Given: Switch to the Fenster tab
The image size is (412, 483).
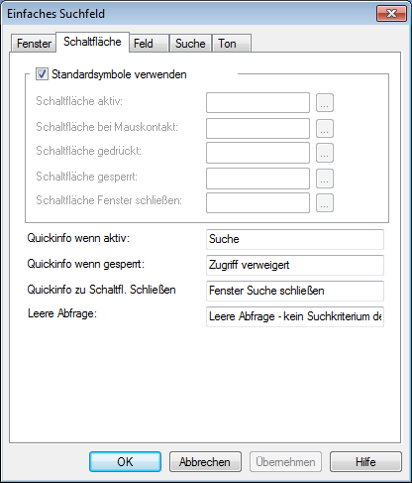Looking at the screenshot, I should (33, 44).
